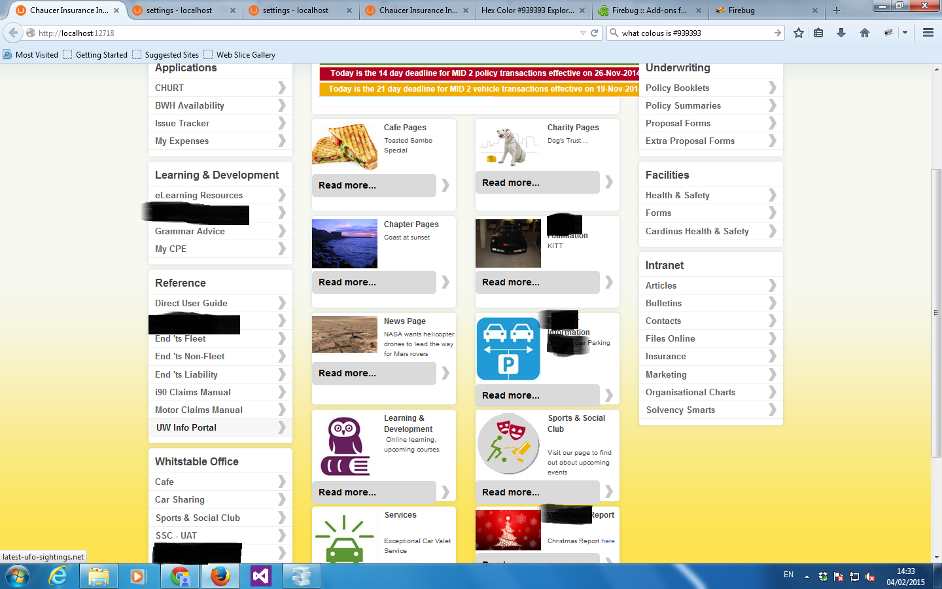The width and height of the screenshot is (942, 589).
Task: Close the Hex Color #939393 tab
Action: (582, 10)
